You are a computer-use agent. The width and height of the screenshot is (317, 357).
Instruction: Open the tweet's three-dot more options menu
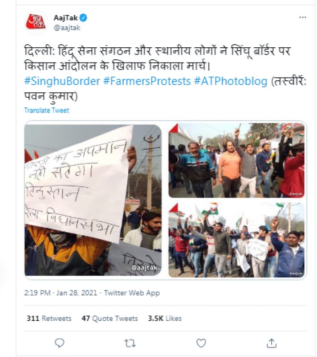tap(302, 17)
